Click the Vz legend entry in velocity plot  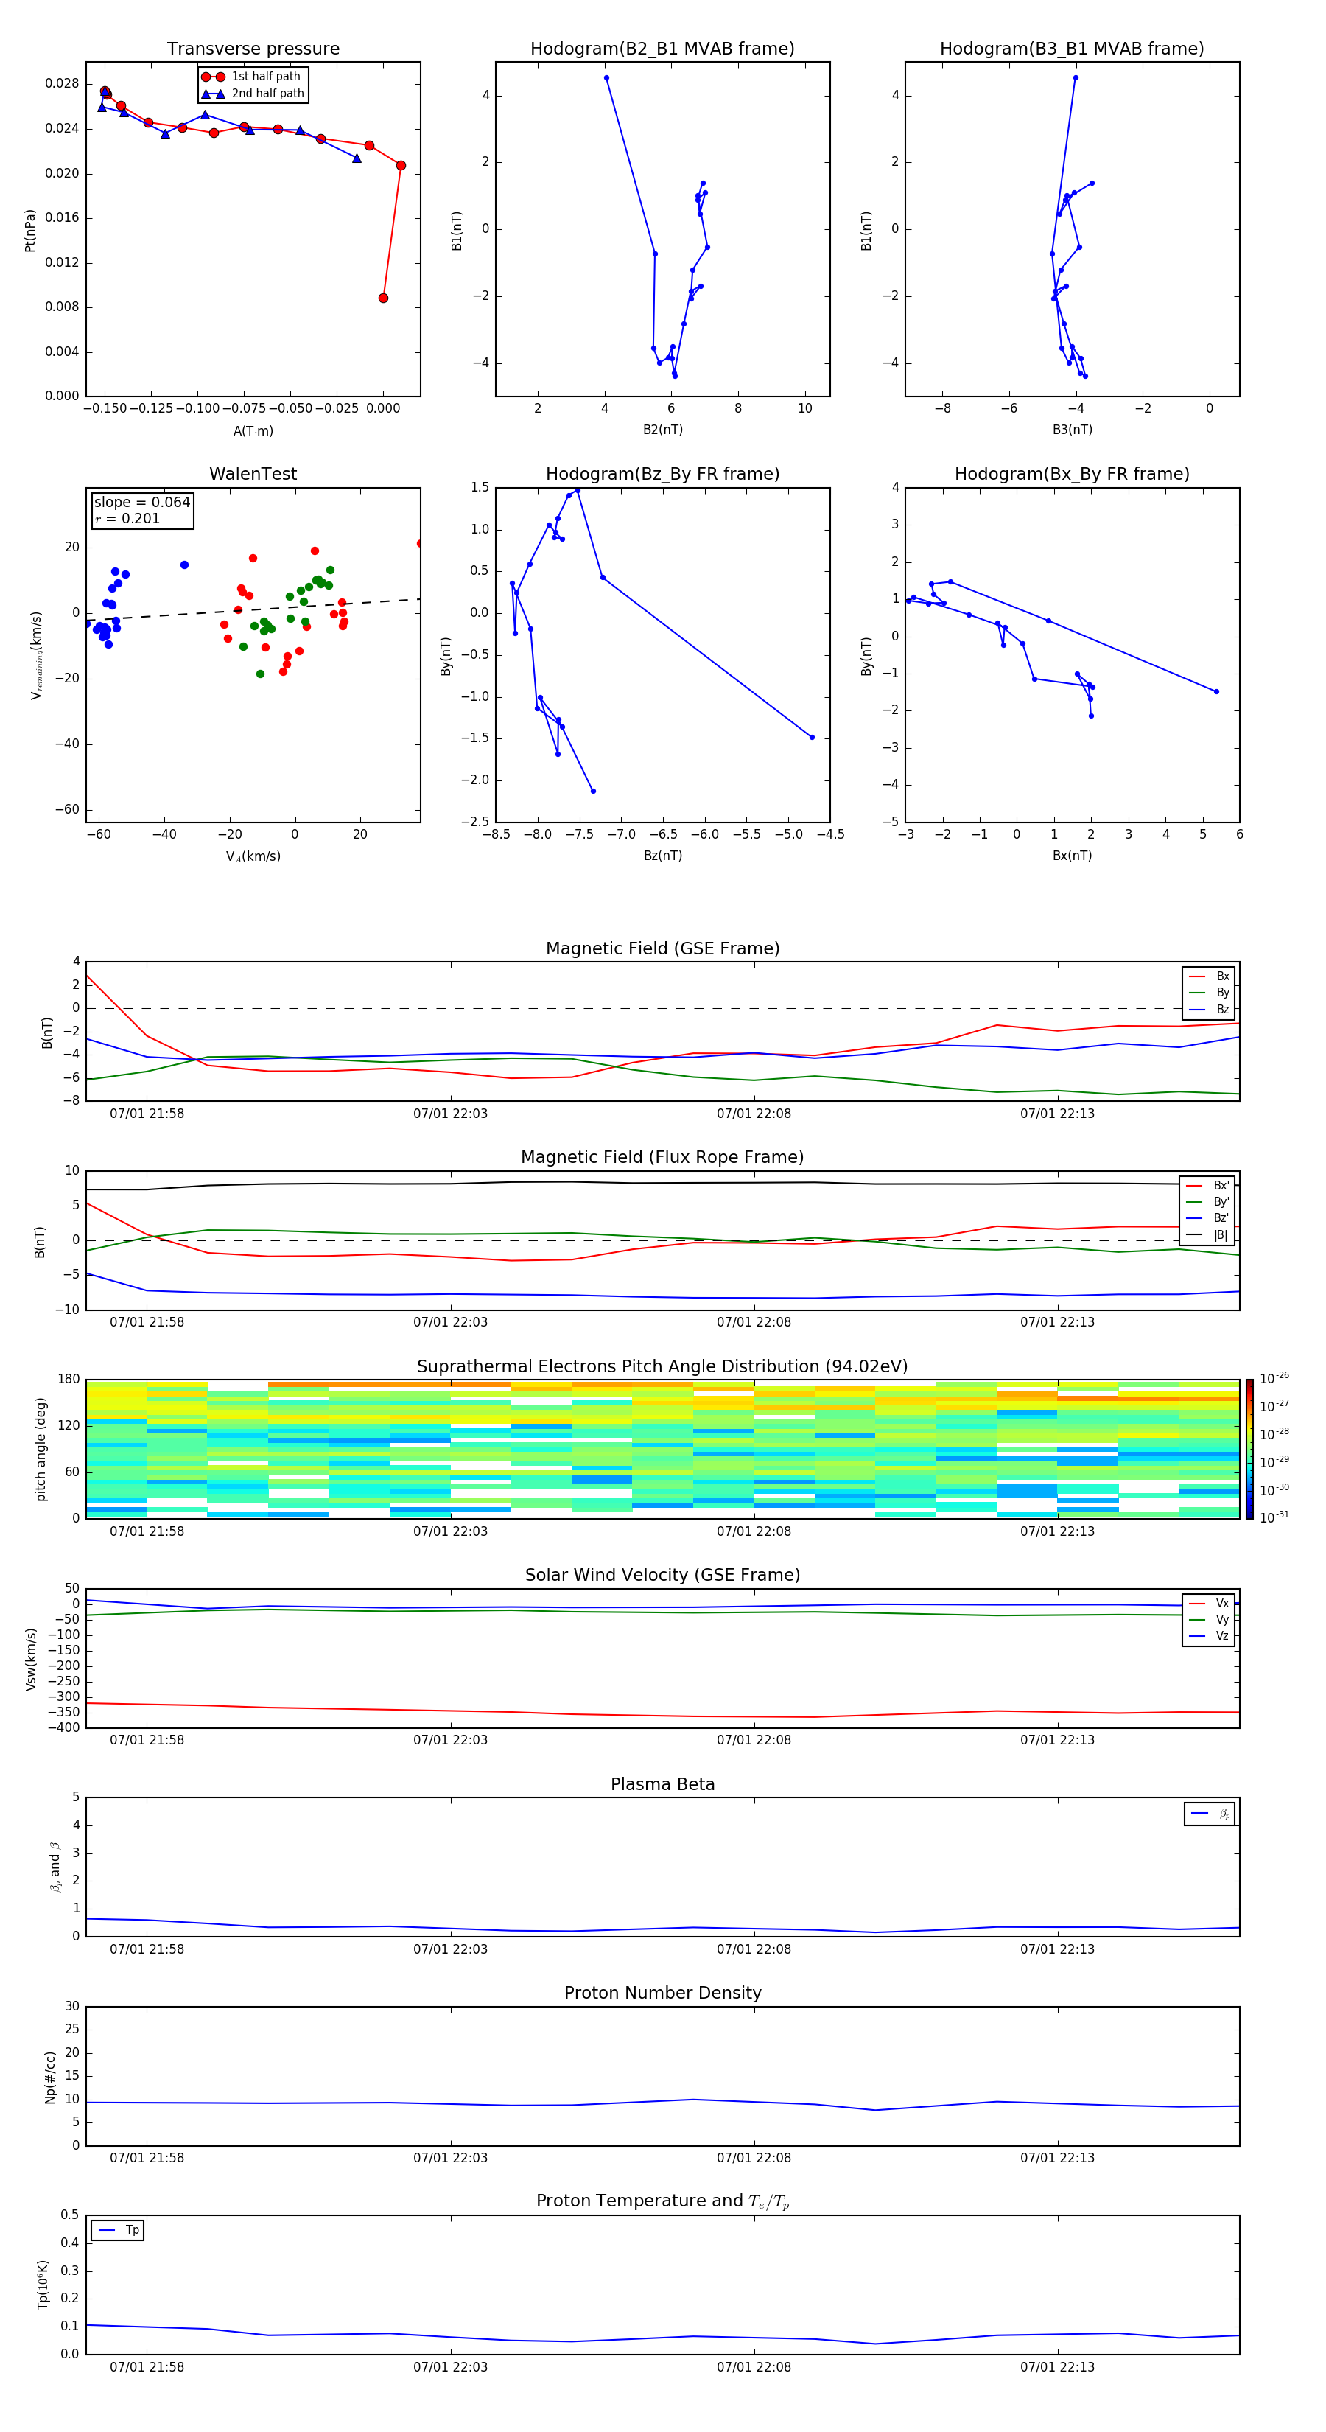pyautogui.click(x=1209, y=1635)
